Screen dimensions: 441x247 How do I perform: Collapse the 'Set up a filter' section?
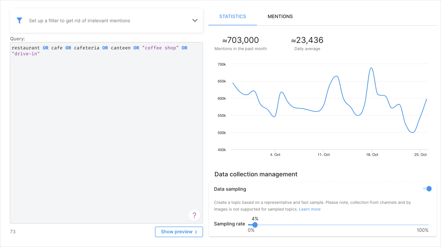click(x=195, y=20)
